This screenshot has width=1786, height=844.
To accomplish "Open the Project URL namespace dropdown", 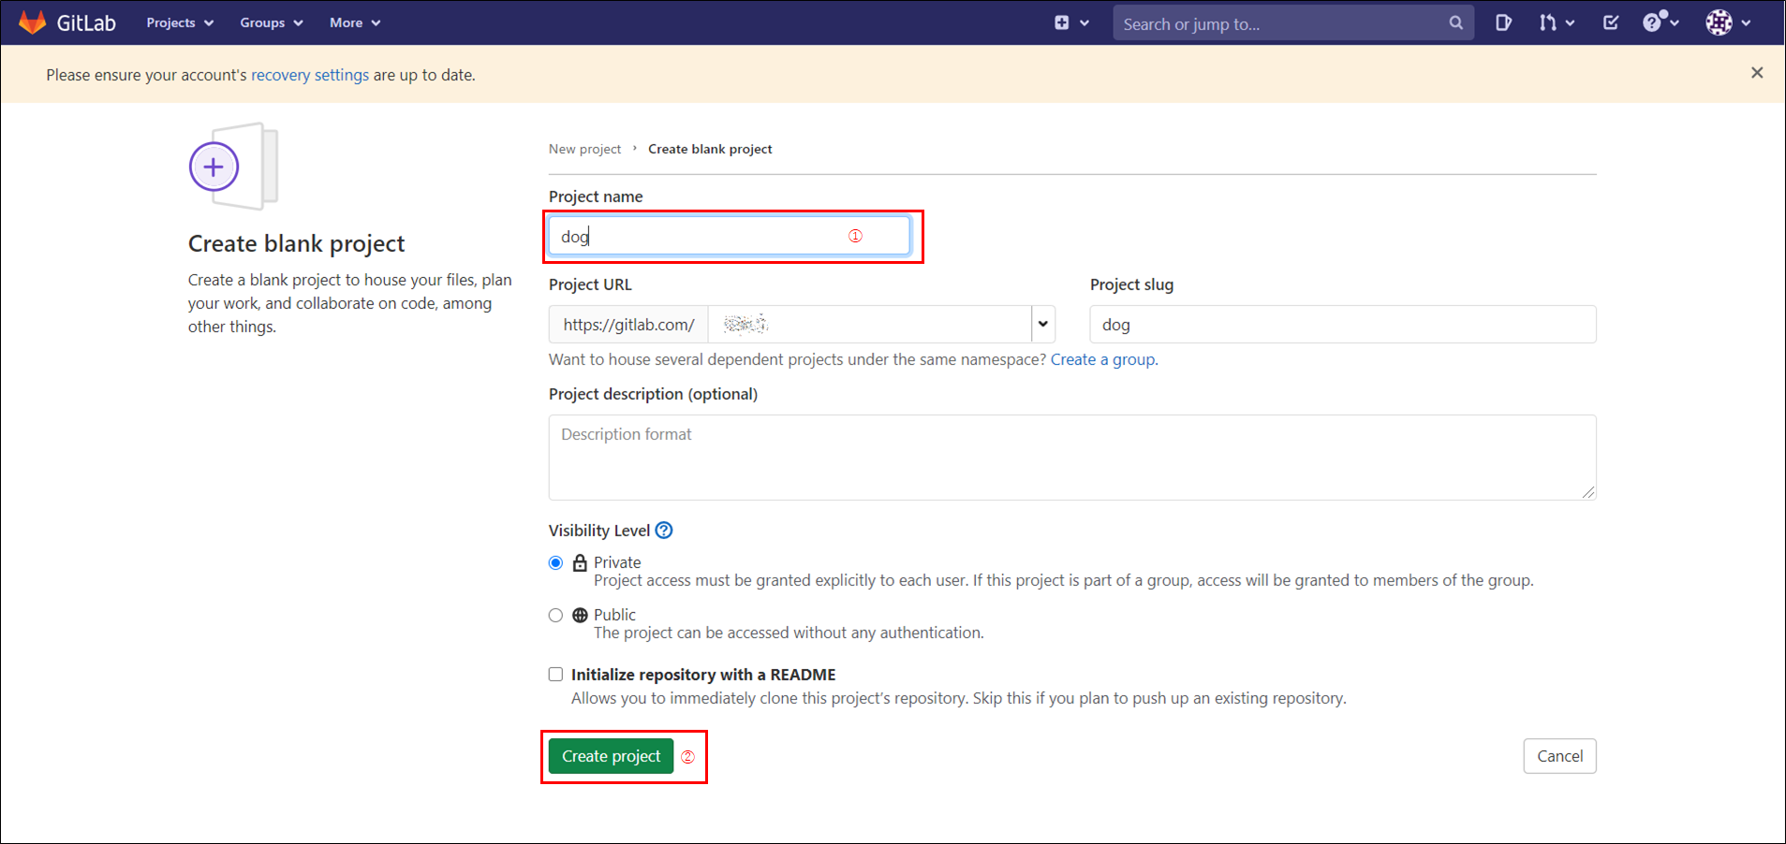I will [x=1041, y=324].
